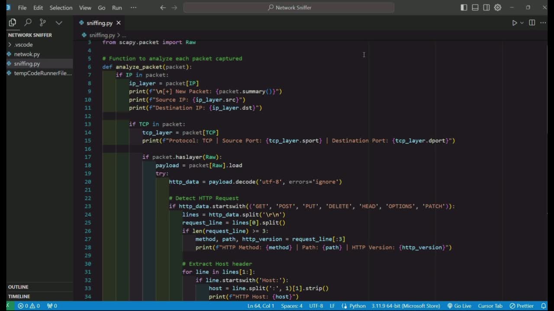Open the tempCodeRunnerFile entry
Viewport: 554px width, 311px height.
[x=40, y=73]
